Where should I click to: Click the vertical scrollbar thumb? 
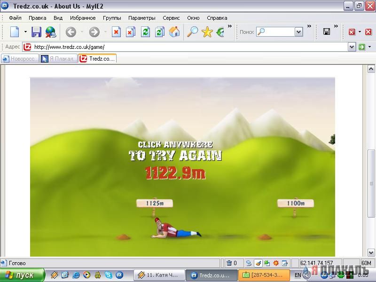point(371,183)
